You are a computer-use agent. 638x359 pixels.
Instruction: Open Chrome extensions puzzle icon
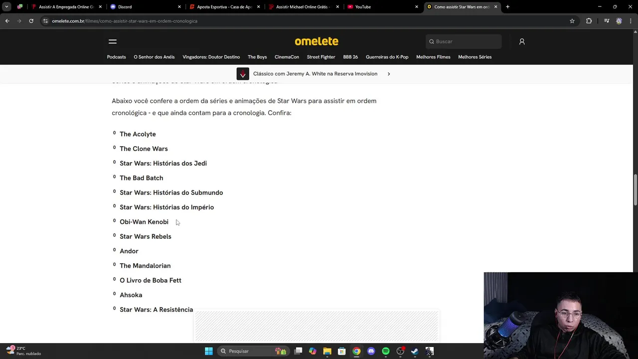pos(589,21)
